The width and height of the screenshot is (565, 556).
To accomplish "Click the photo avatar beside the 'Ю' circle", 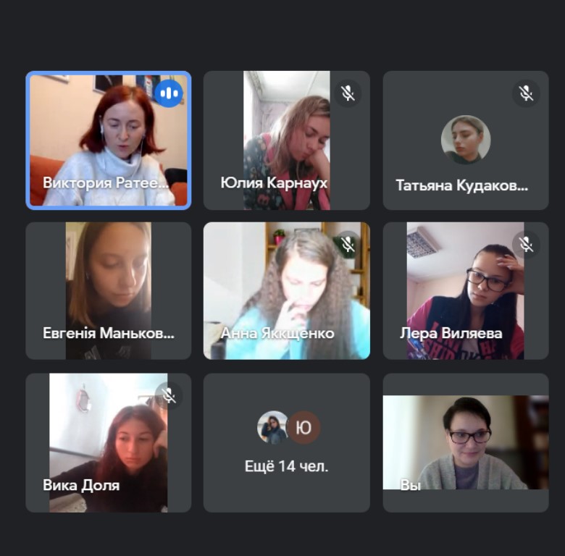I will [273, 427].
